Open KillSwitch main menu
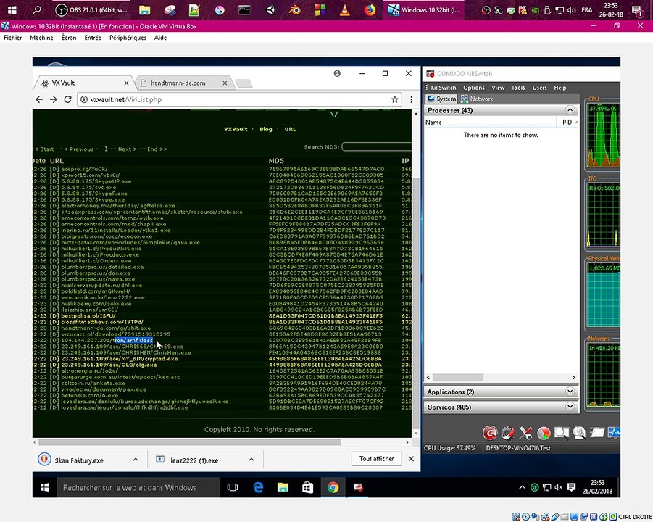This screenshot has height=522, width=653. [443, 88]
